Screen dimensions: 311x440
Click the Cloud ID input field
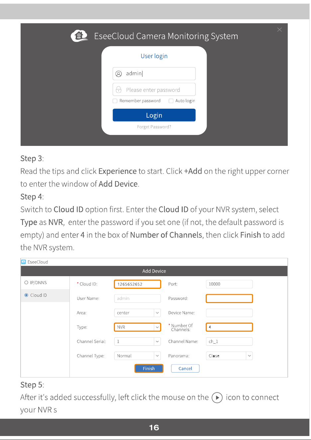(x=138, y=284)
